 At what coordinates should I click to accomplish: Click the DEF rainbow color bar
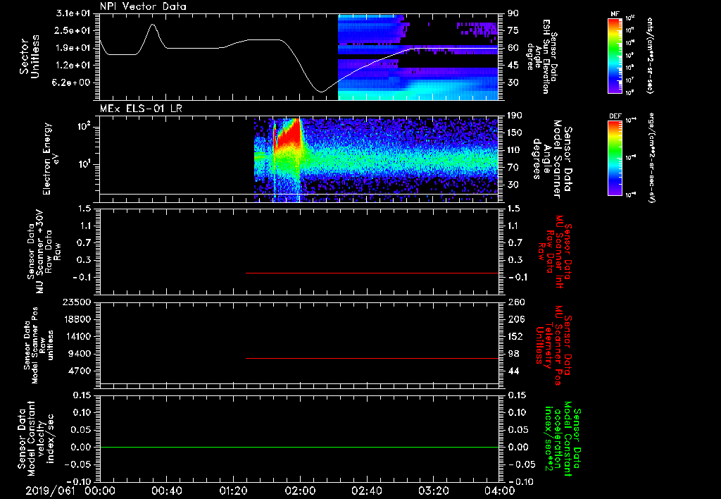(615, 157)
